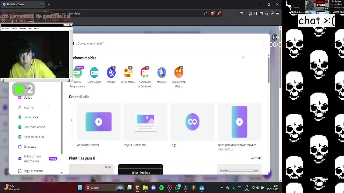Open the Brave media playlist music icon

coord(250,13)
